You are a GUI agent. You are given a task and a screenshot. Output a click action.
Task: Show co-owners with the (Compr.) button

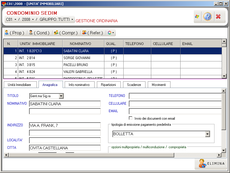click(66, 33)
